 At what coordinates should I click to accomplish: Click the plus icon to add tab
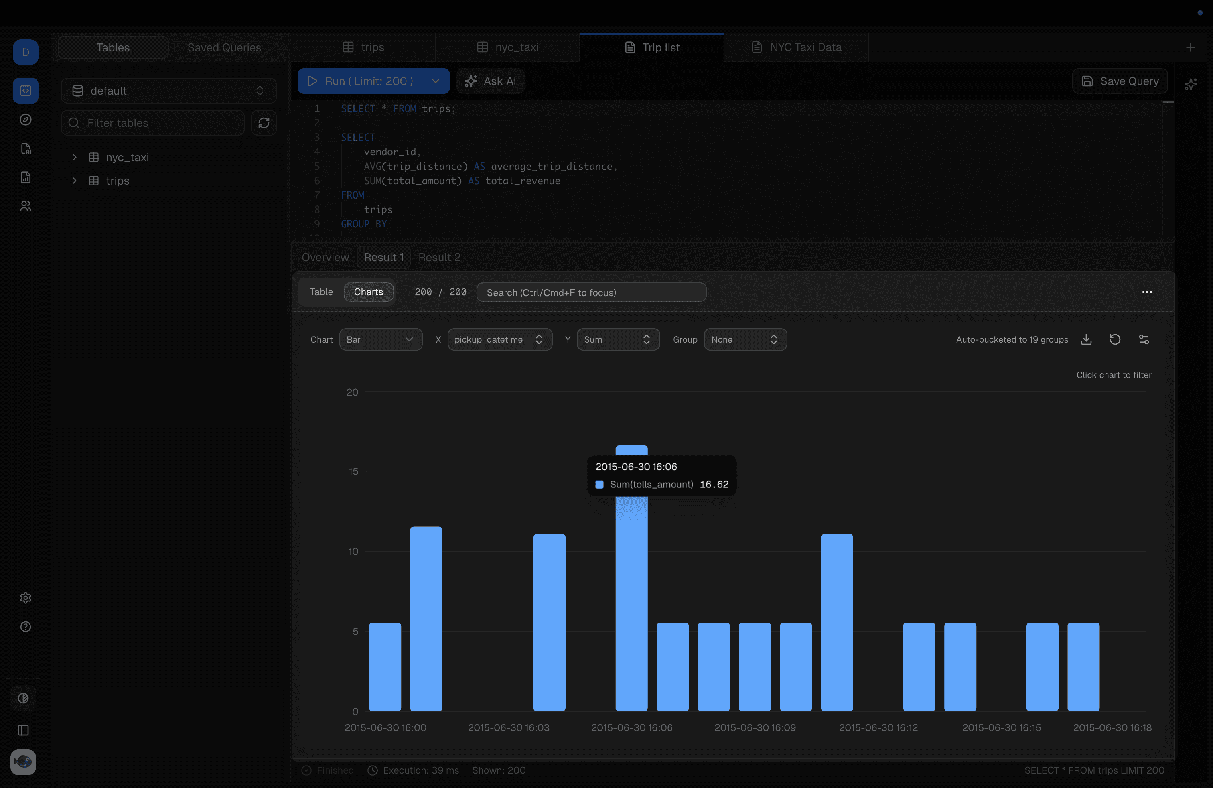point(1191,47)
